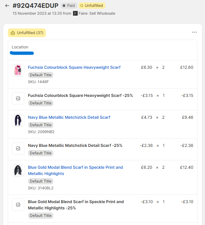Click the redacted Location name
This screenshot has height=225, width=205.
22,53
